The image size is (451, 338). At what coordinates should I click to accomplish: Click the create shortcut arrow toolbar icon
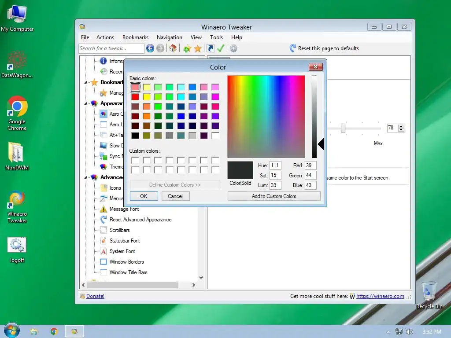point(211,48)
